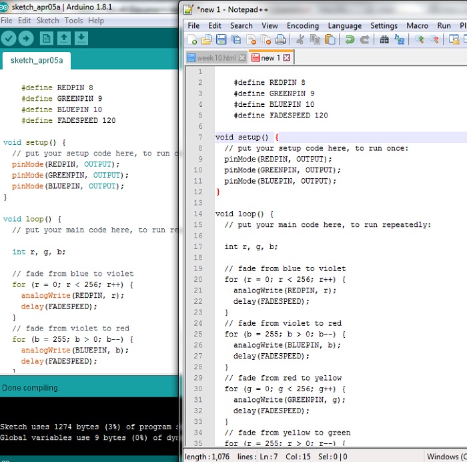Switch to the week10.html tab
The width and height of the screenshot is (467, 462).
pyautogui.click(x=217, y=58)
